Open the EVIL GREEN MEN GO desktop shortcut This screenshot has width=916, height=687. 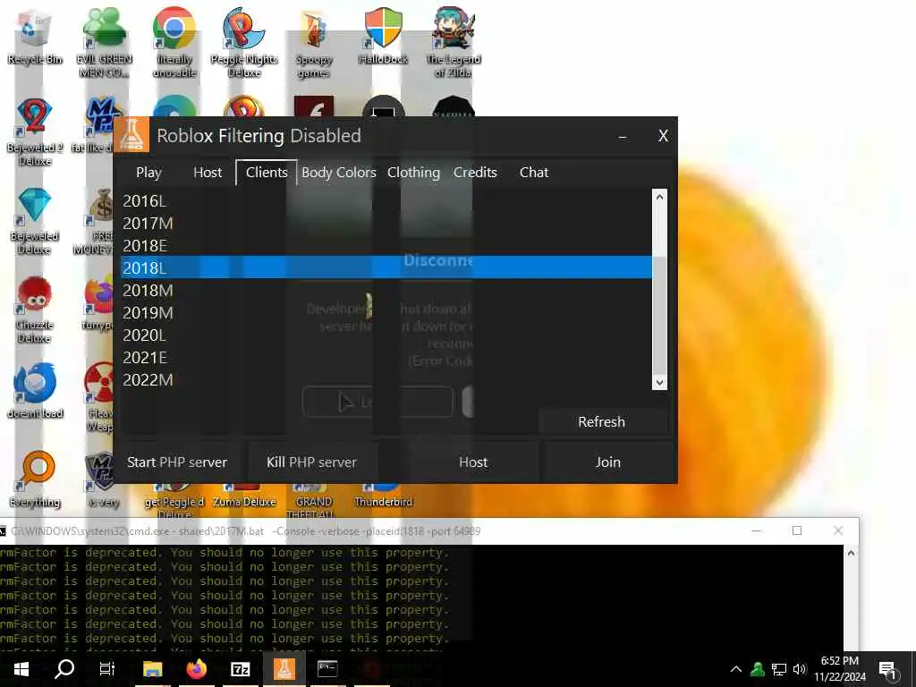(104, 42)
